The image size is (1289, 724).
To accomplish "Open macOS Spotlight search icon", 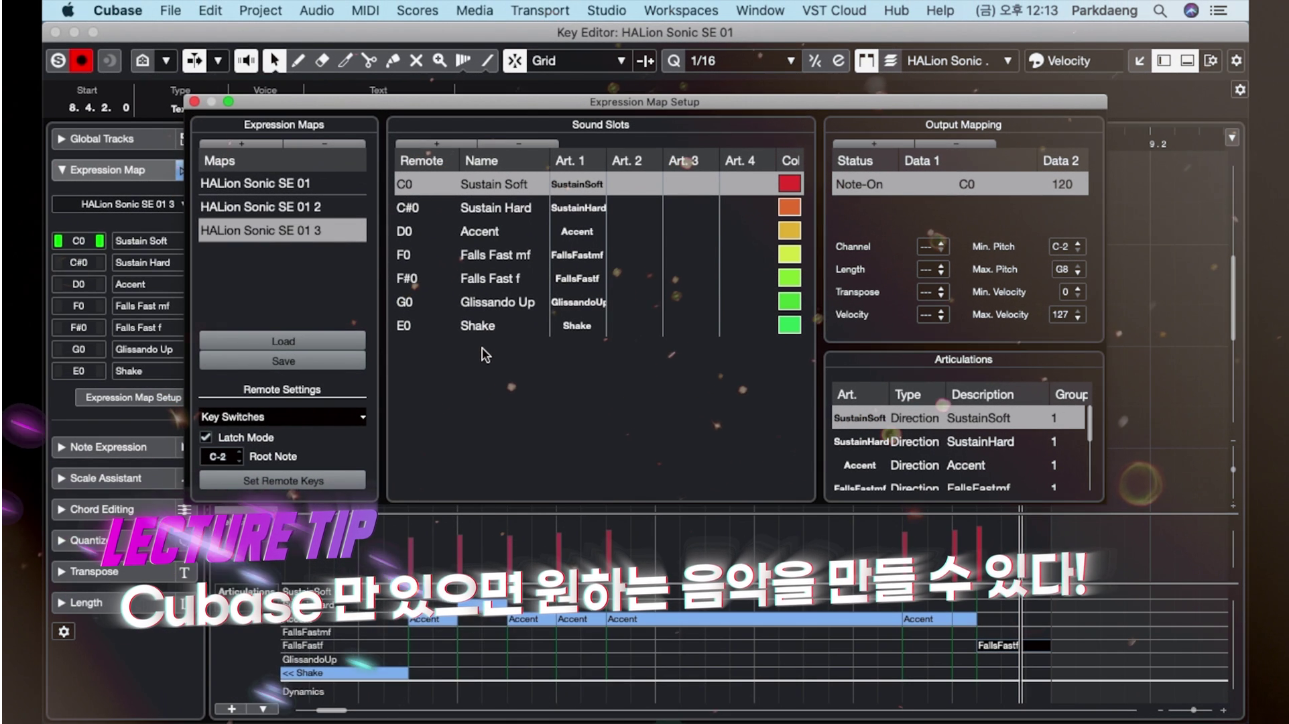I will [1160, 11].
